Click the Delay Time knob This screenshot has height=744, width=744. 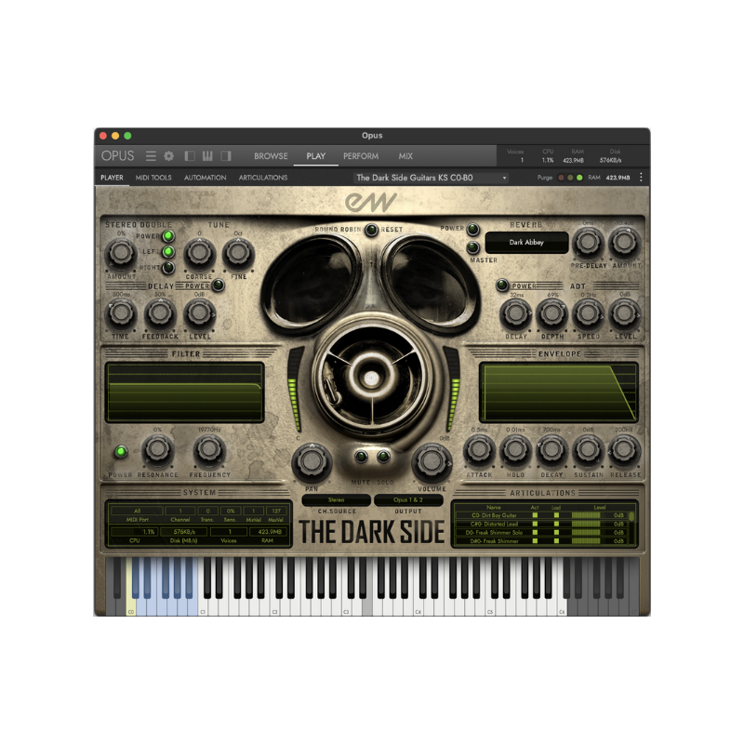click(121, 313)
